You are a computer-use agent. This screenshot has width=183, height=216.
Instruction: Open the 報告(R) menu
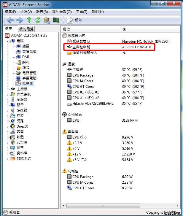tap(42, 12)
